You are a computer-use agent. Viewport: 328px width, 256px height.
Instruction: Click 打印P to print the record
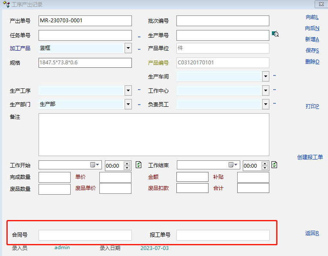coord(312,106)
